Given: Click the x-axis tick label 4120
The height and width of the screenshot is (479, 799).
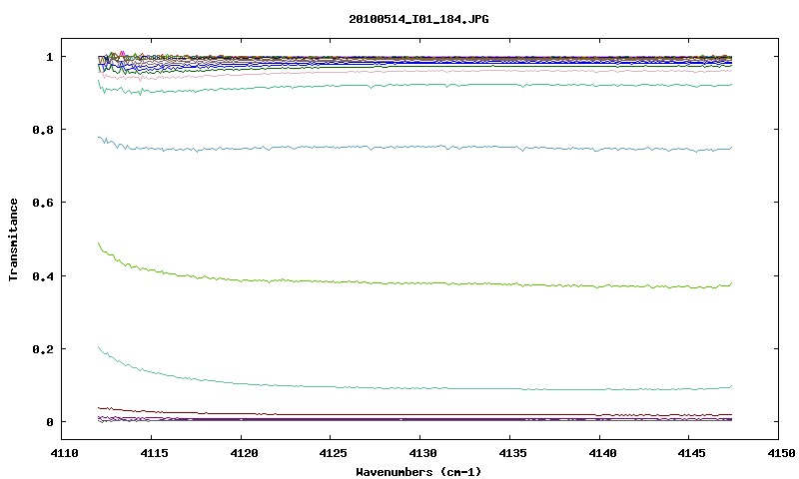Looking at the screenshot, I should click(244, 453).
